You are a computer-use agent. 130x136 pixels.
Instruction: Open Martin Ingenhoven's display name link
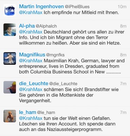[x=41, y=6]
